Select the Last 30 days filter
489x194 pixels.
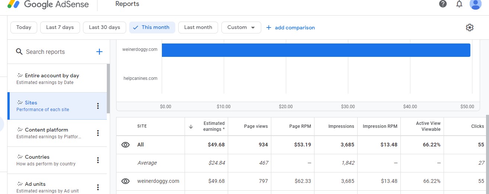point(105,28)
